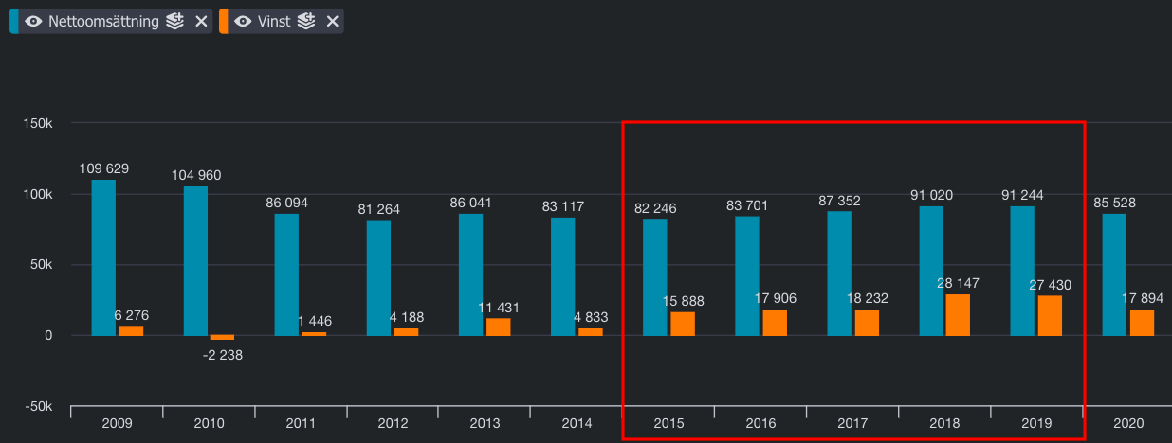
Task: Click the blue color swatch for Nettoomsättning
Action: (x=13, y=21)
